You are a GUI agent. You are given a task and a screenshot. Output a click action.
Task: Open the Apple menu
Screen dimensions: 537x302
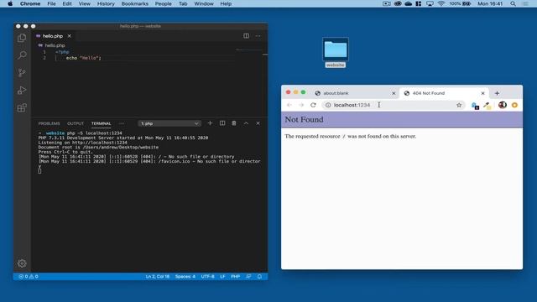pyautogui.click(x=10, y=3)
